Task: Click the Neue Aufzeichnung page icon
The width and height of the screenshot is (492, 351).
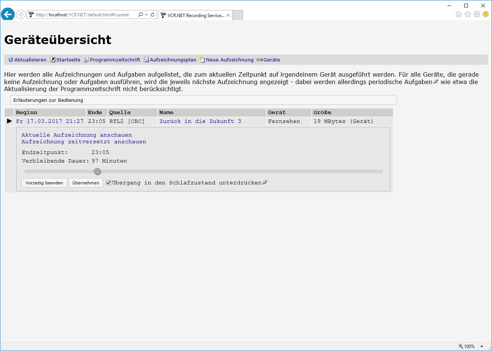Action: pos(202,60)
